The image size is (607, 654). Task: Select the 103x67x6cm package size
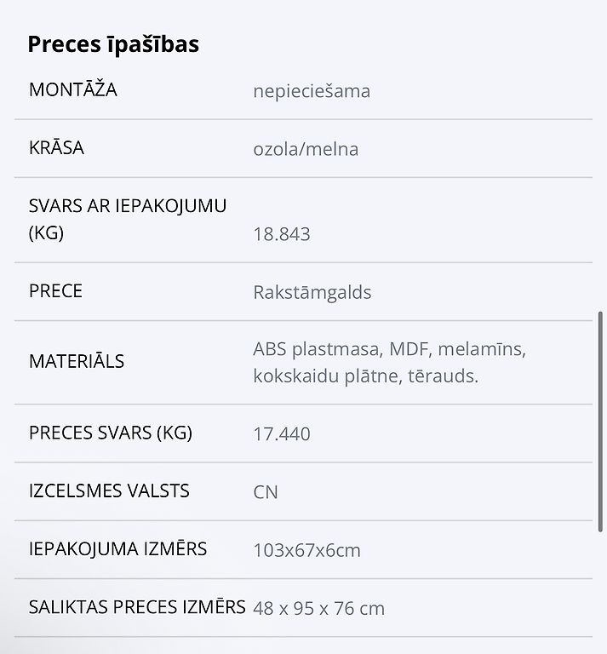[306, 551]
